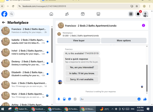Open the notifications bell icon

click(x=138, y=14)
